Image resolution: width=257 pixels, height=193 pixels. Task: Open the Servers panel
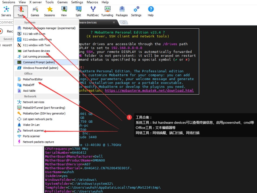pyautogui.click(x=6, y=11)
